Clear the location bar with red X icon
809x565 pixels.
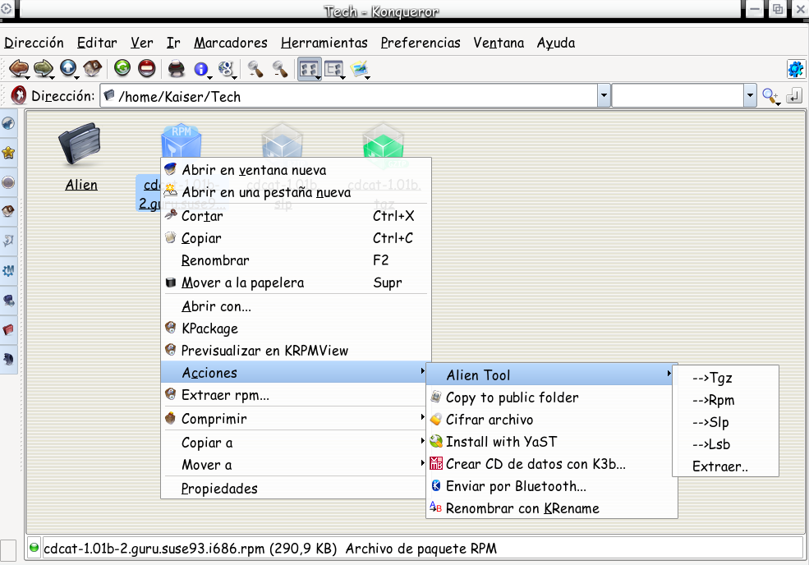19,95
